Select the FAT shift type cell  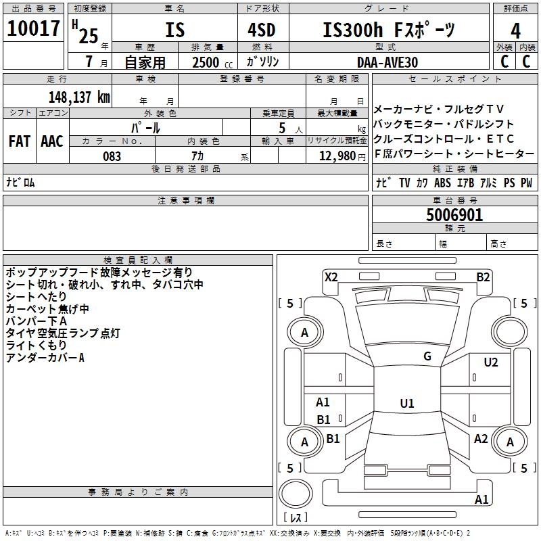pos(19,141)
